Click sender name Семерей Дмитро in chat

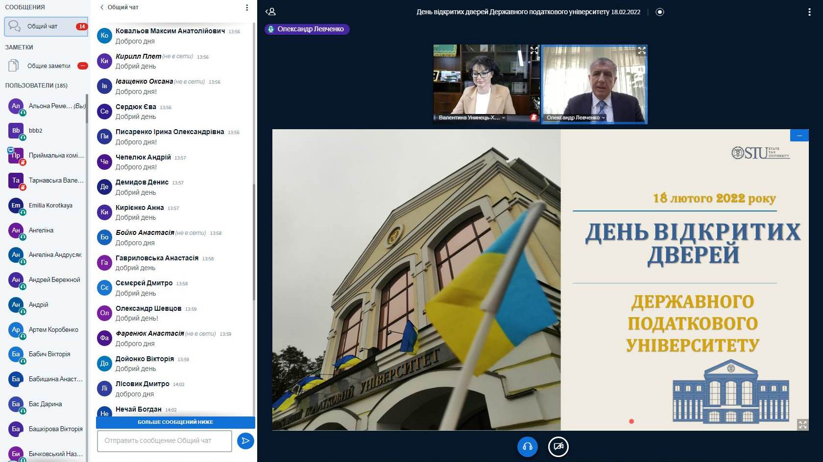click(144, 283)
